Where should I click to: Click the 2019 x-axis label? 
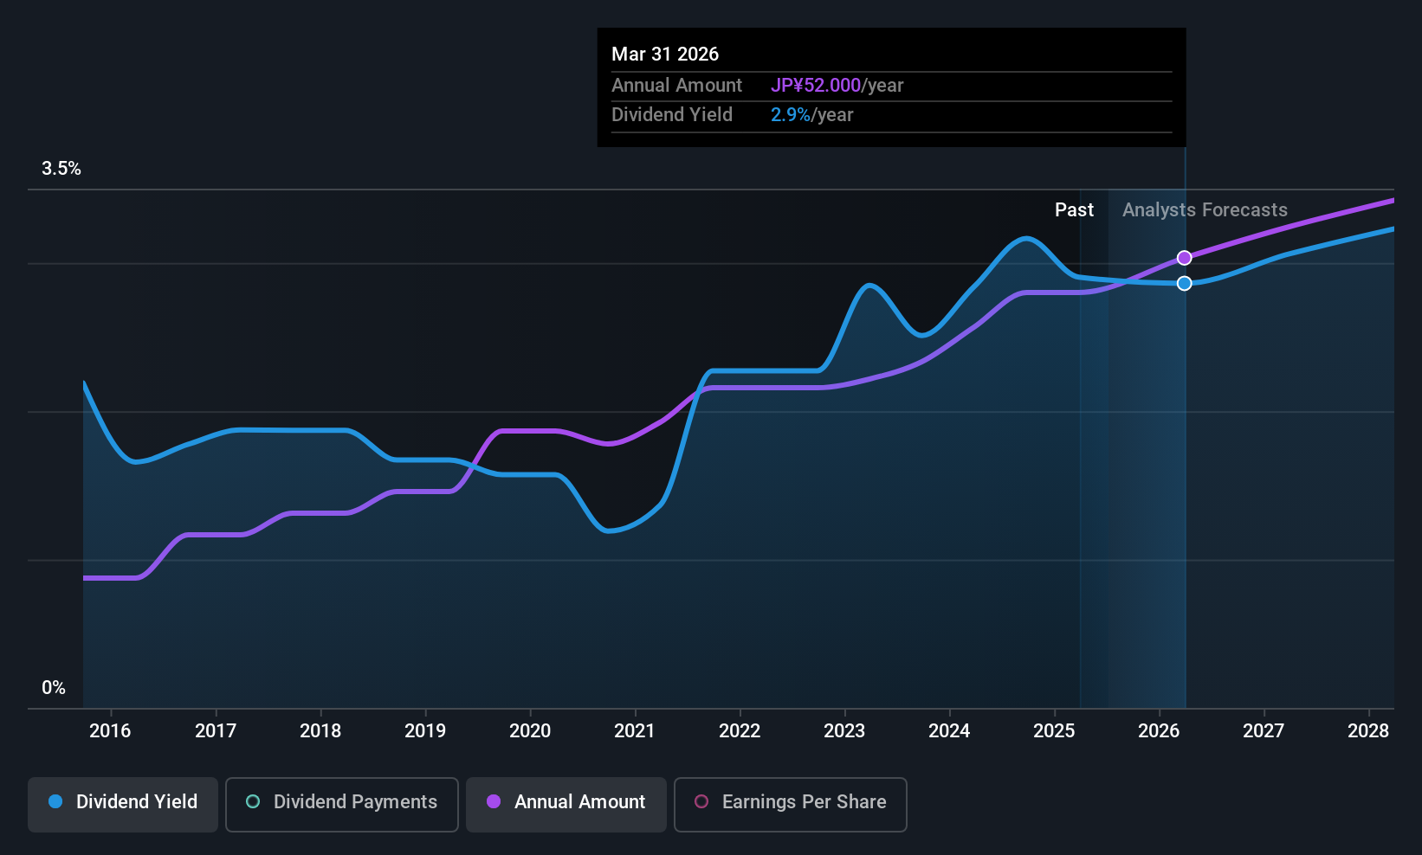coord(425,731)
